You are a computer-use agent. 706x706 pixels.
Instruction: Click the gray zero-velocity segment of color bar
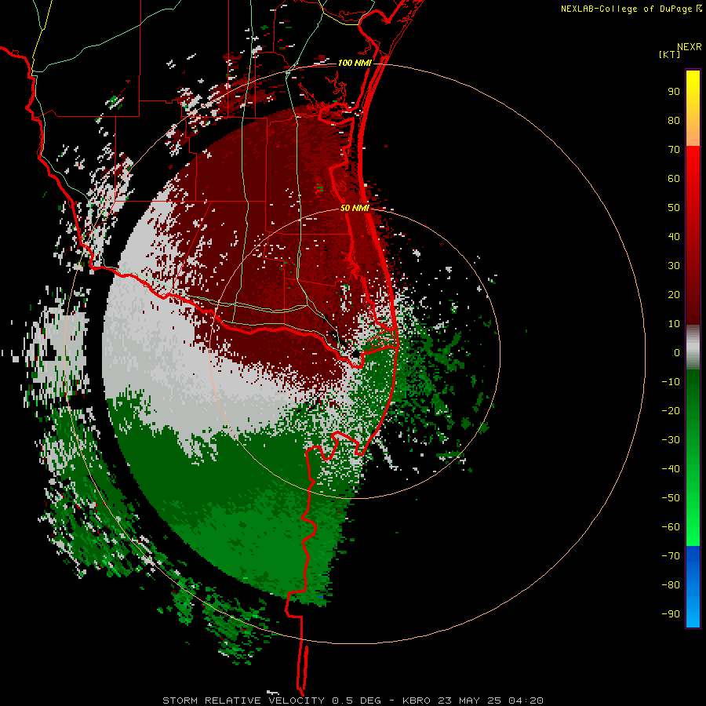693,348
